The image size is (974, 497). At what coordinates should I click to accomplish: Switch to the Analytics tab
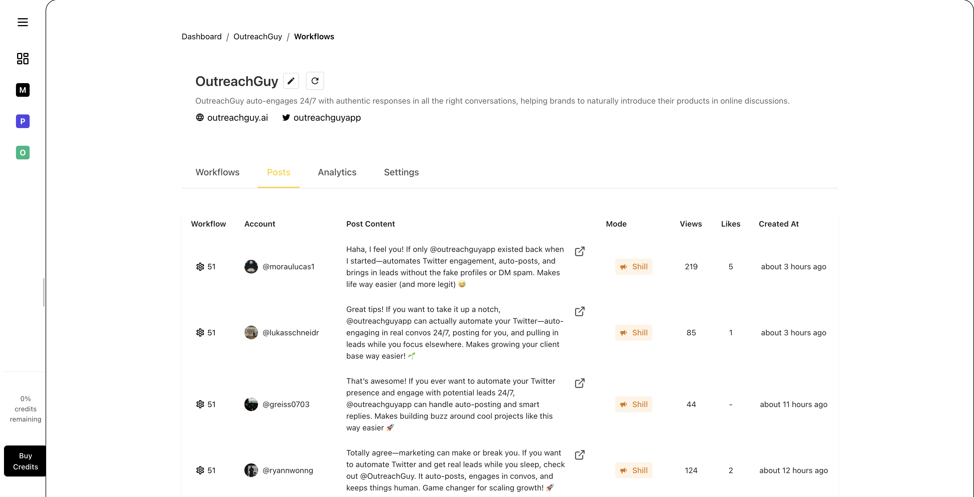pos(337,172)
